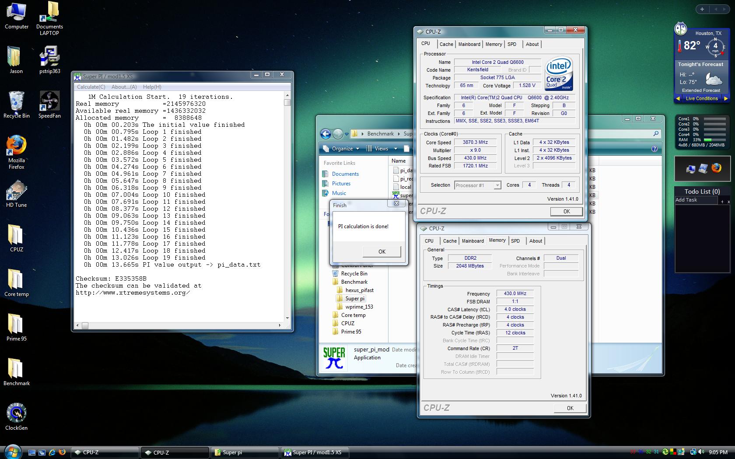Switch to Cache tab in top CPU-Z window
The width and height of the screenshot is (735, 459).
(x=446, y=44)
